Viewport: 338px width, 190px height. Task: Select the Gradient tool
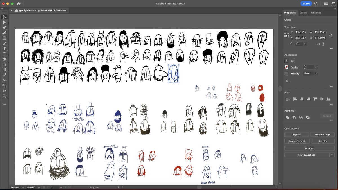click(x=5, y=69)
